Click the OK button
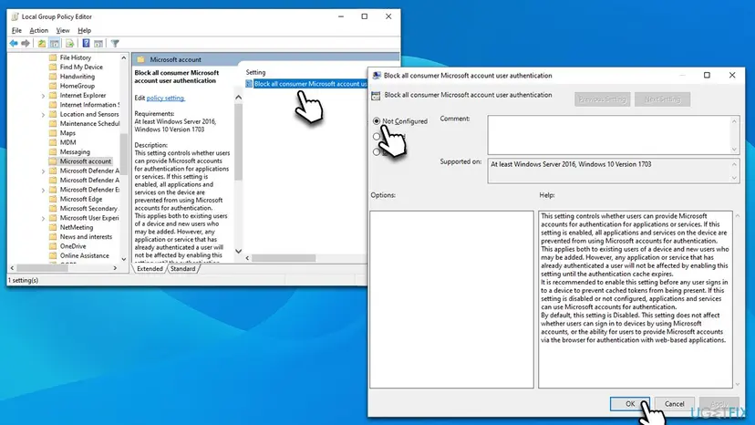This screenshot has height=425, width=755. (x=630, y=404)
